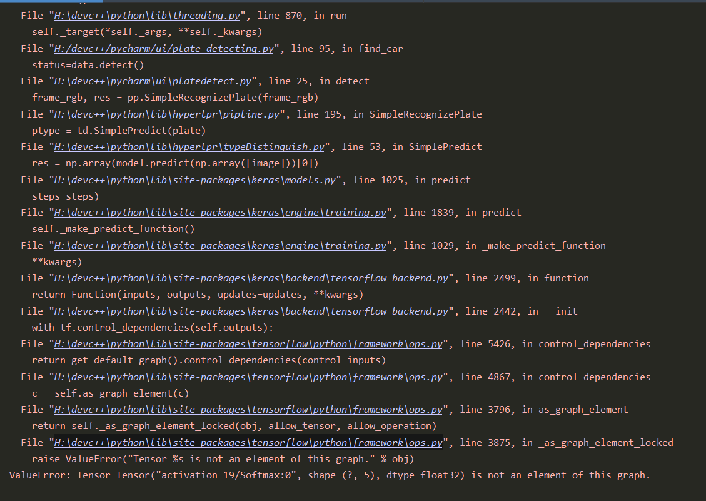Screen dimensions: 706x501
Task: Select the 'return Function(inputs, outputs' line
Action: pyautogui.click(x=198, y=295)
